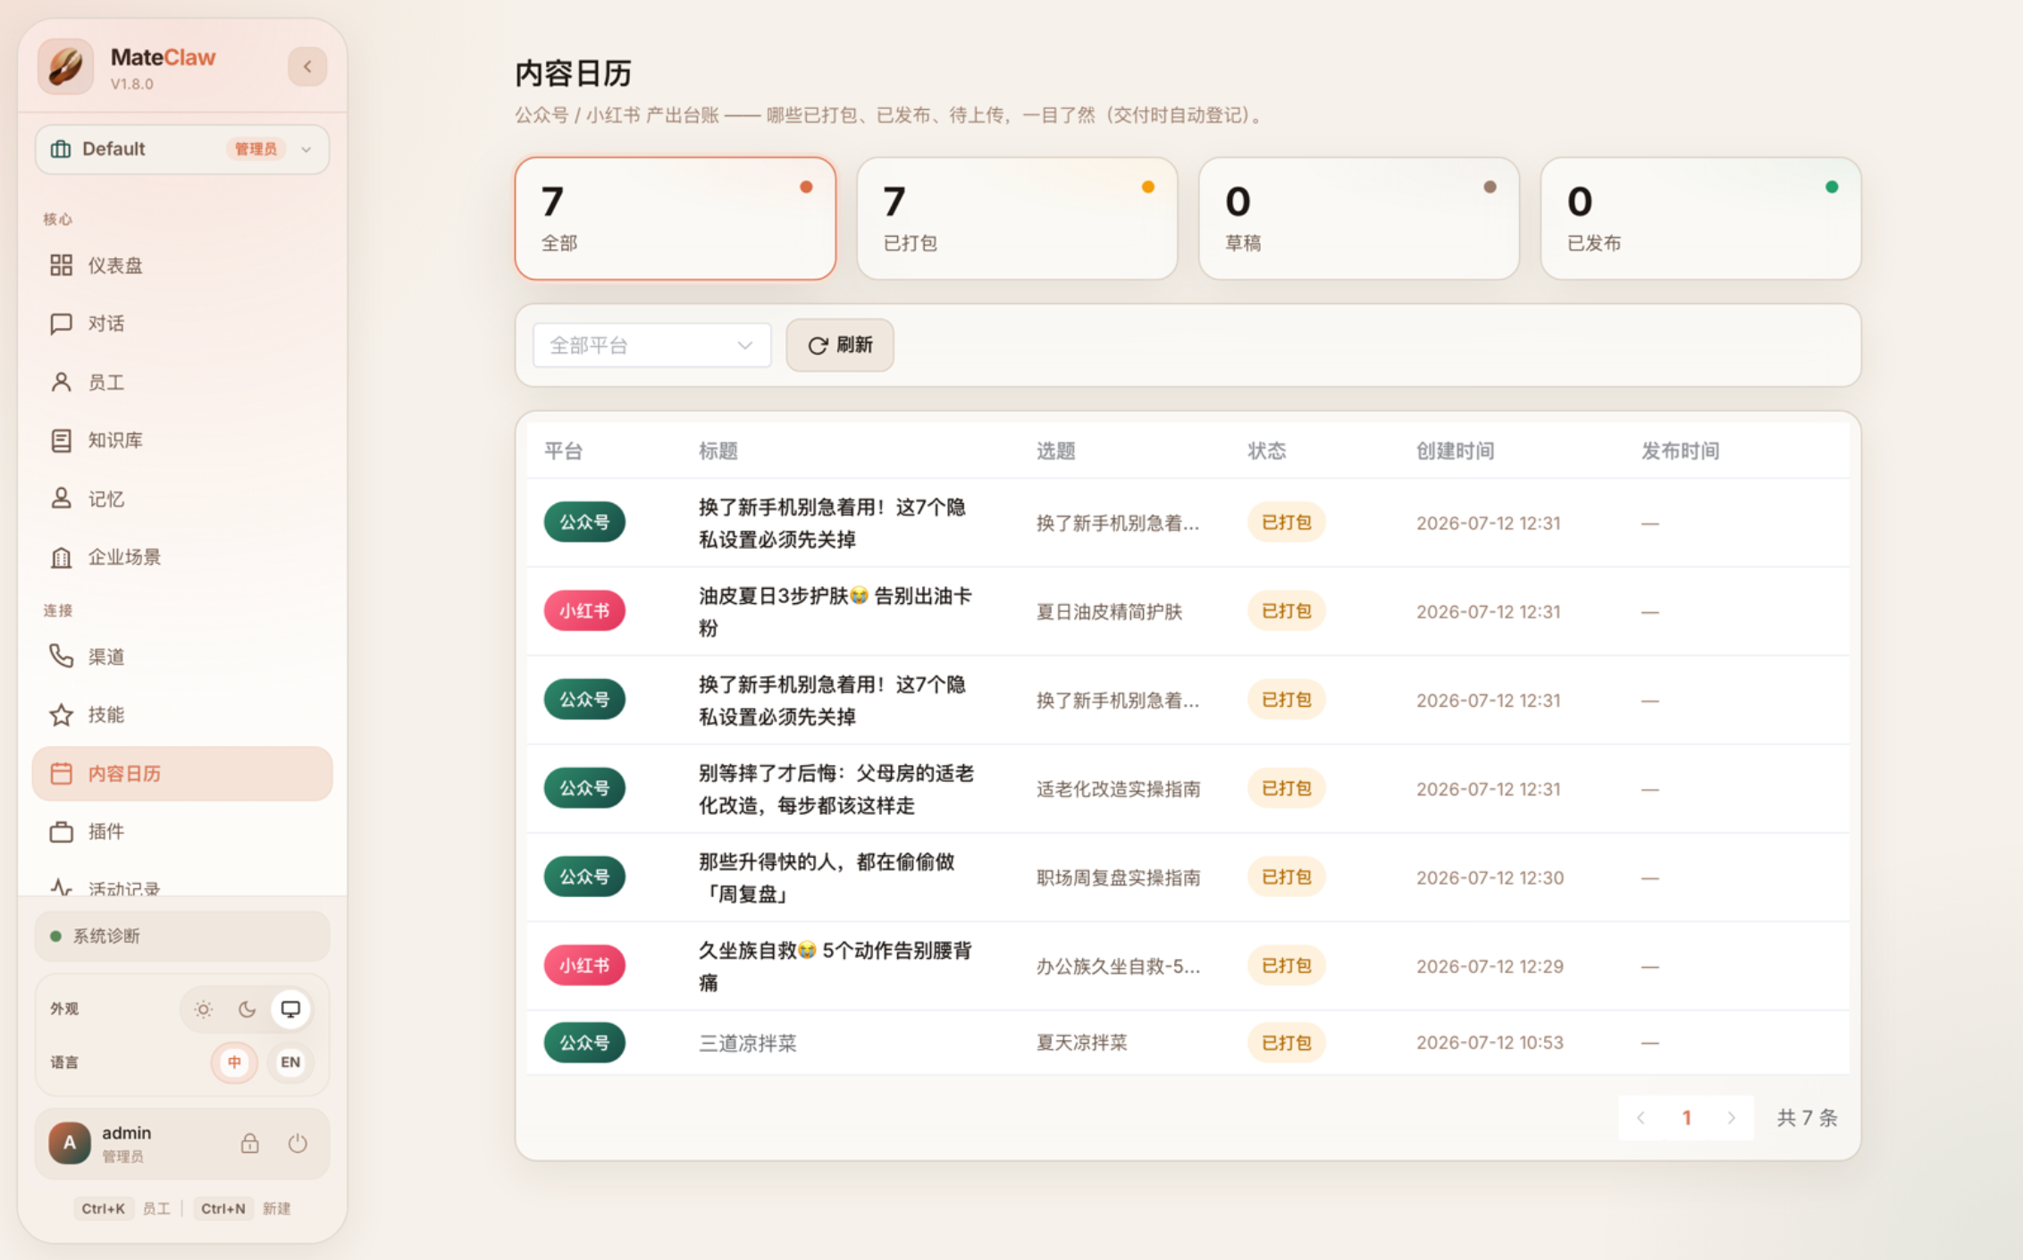Click date 2026-07-12 10:53
2023x1260 pixels.
coord(1490,1043)
